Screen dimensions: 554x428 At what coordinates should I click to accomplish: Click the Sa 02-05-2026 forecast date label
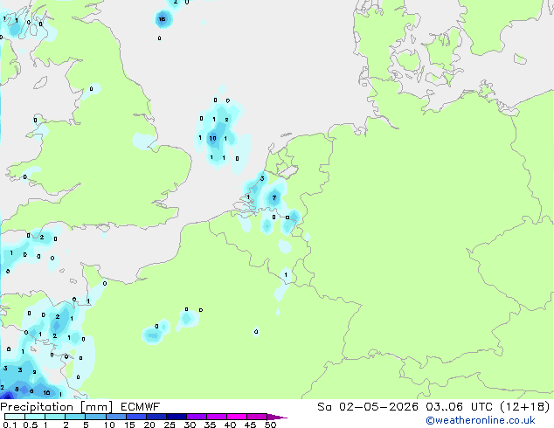(x=368, y=407)
